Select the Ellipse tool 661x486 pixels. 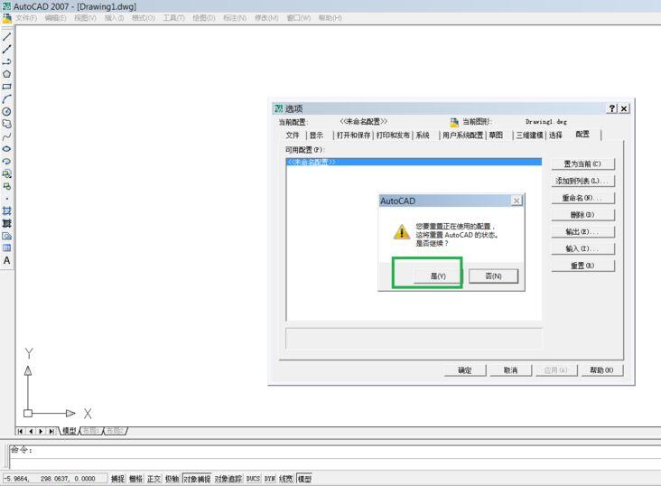coord(6,149)
